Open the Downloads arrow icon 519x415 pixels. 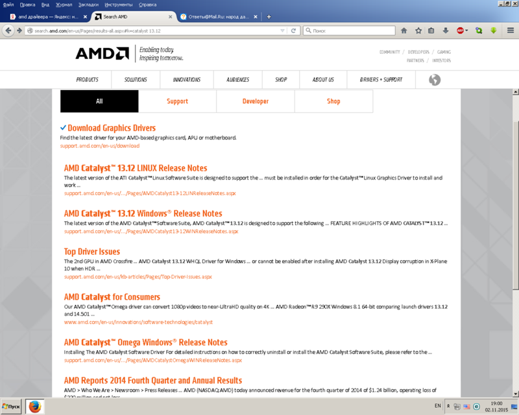[x=446, y=30]
